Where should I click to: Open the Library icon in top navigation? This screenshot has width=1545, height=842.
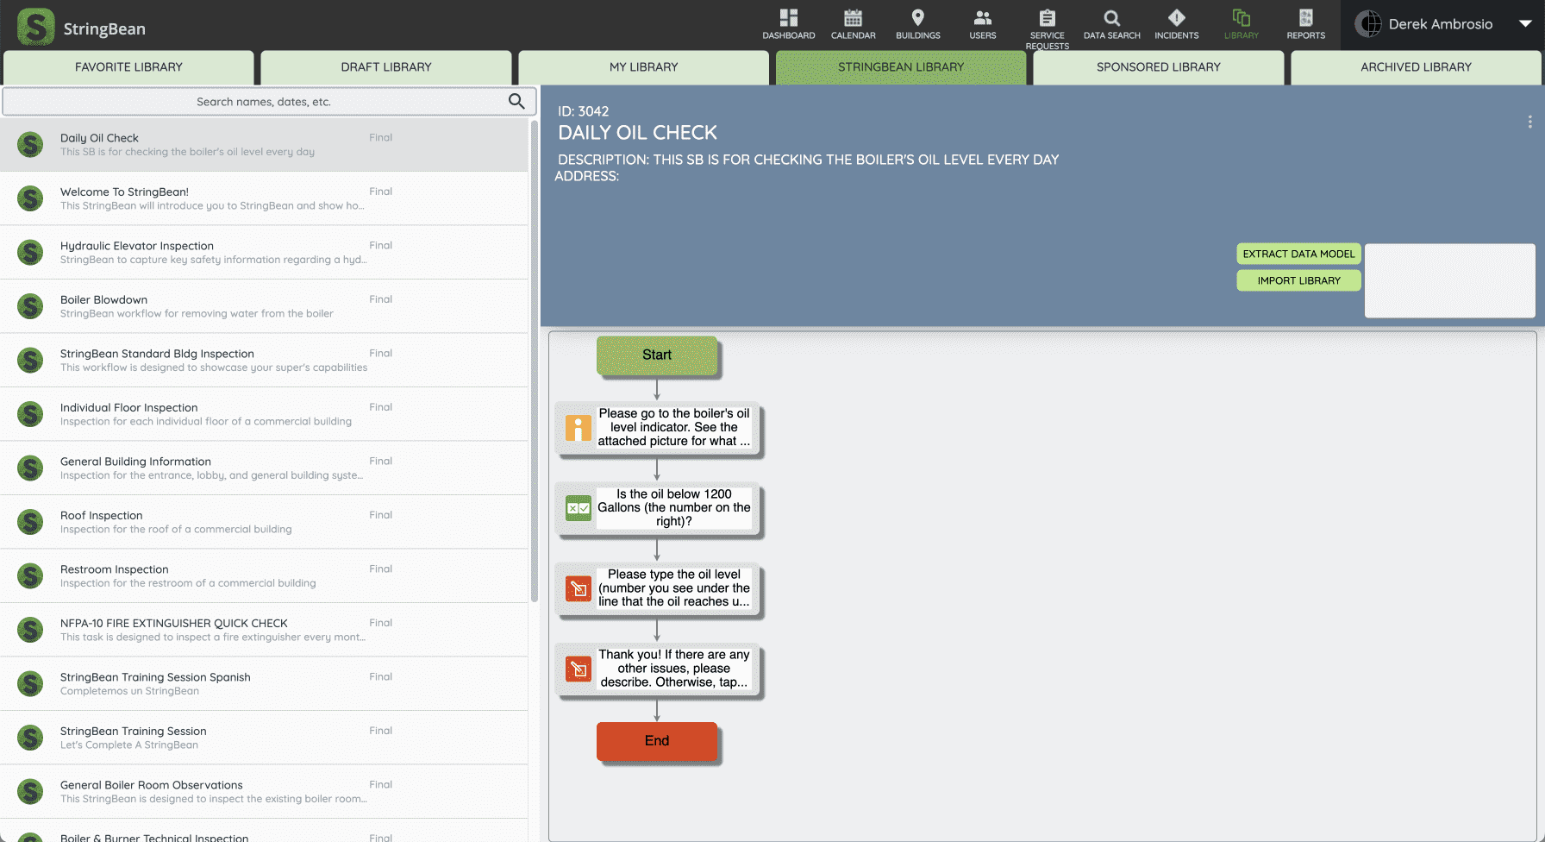click(x=1241, y=18)
